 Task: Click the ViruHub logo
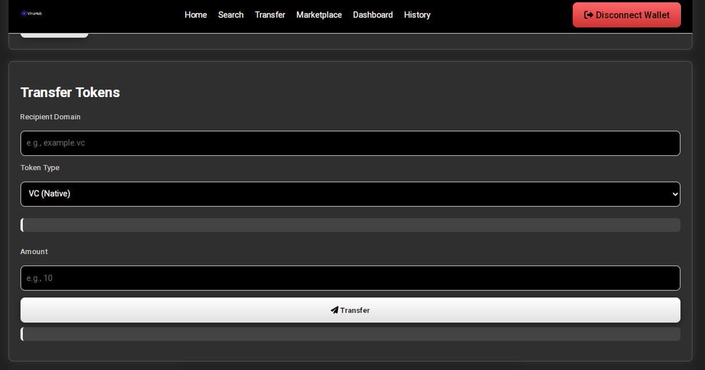(x=31, y=13)
